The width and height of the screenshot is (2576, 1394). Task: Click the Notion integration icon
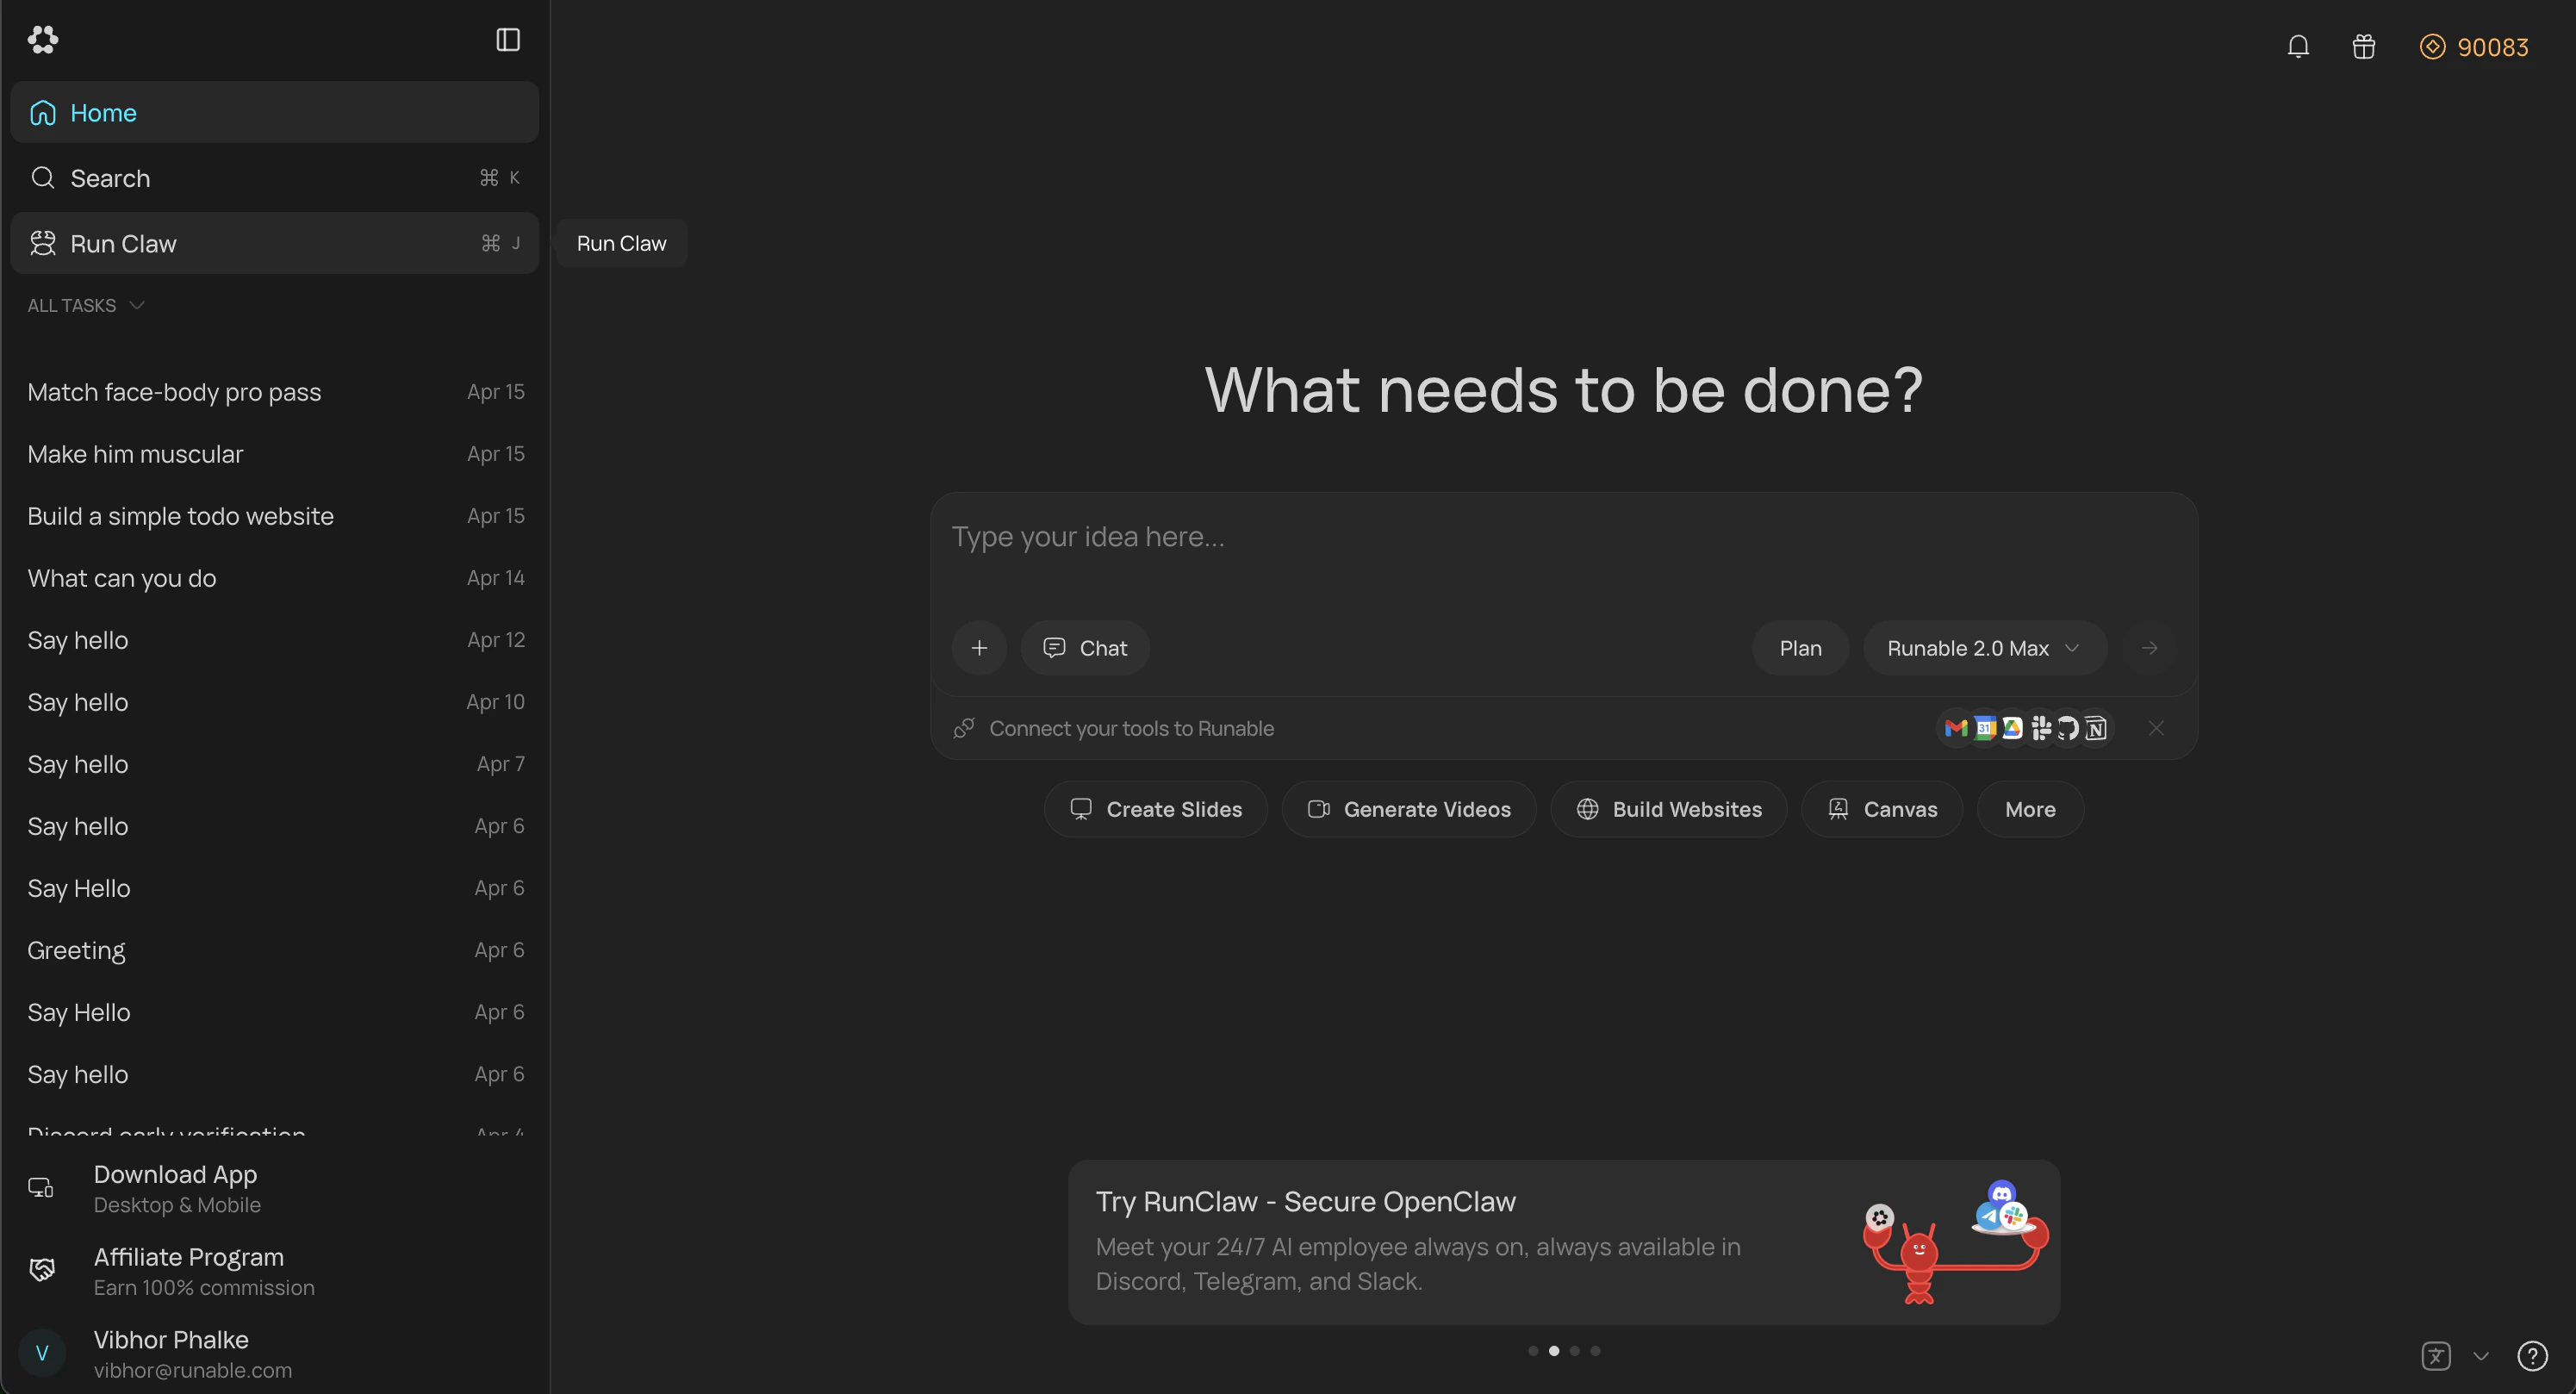[x=2096, y=729]
